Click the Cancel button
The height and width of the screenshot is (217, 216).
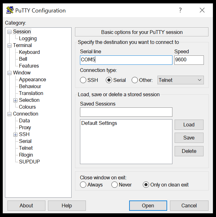click(x=189, y=205)
